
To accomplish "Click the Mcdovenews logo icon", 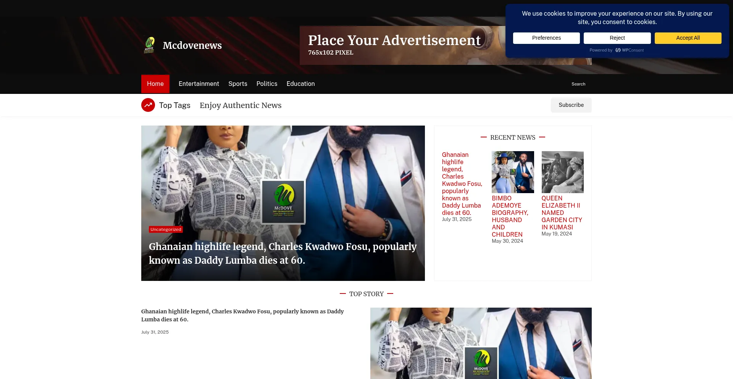I will coord(149,45).
